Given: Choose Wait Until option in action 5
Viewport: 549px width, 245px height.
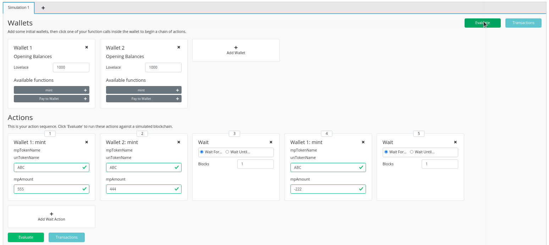Looking at the screenshot, I should (412, 152).
